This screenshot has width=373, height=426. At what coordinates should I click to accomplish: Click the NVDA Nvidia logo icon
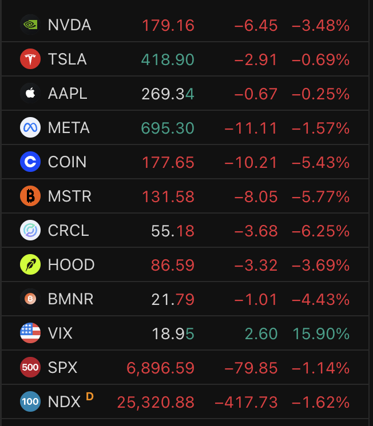[30, 25]
